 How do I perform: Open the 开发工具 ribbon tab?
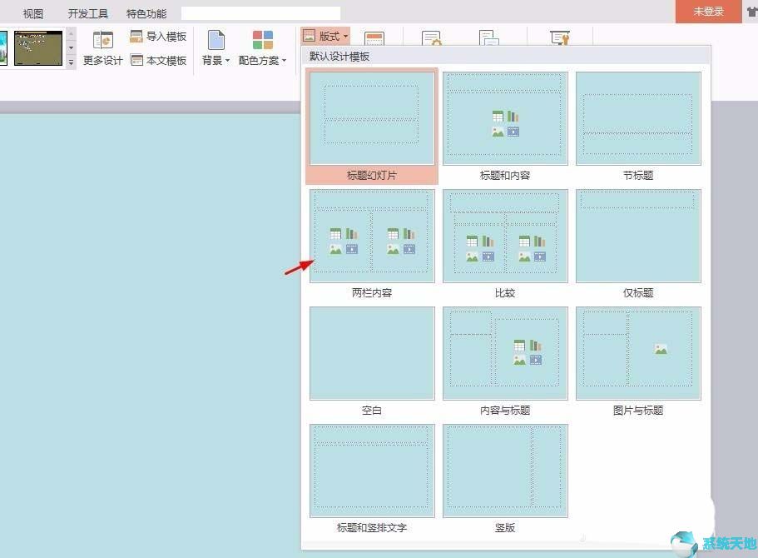coord(87,13)
